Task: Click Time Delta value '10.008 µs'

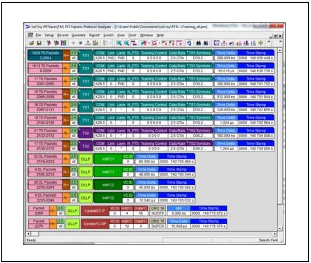Action: coord(179,226)
